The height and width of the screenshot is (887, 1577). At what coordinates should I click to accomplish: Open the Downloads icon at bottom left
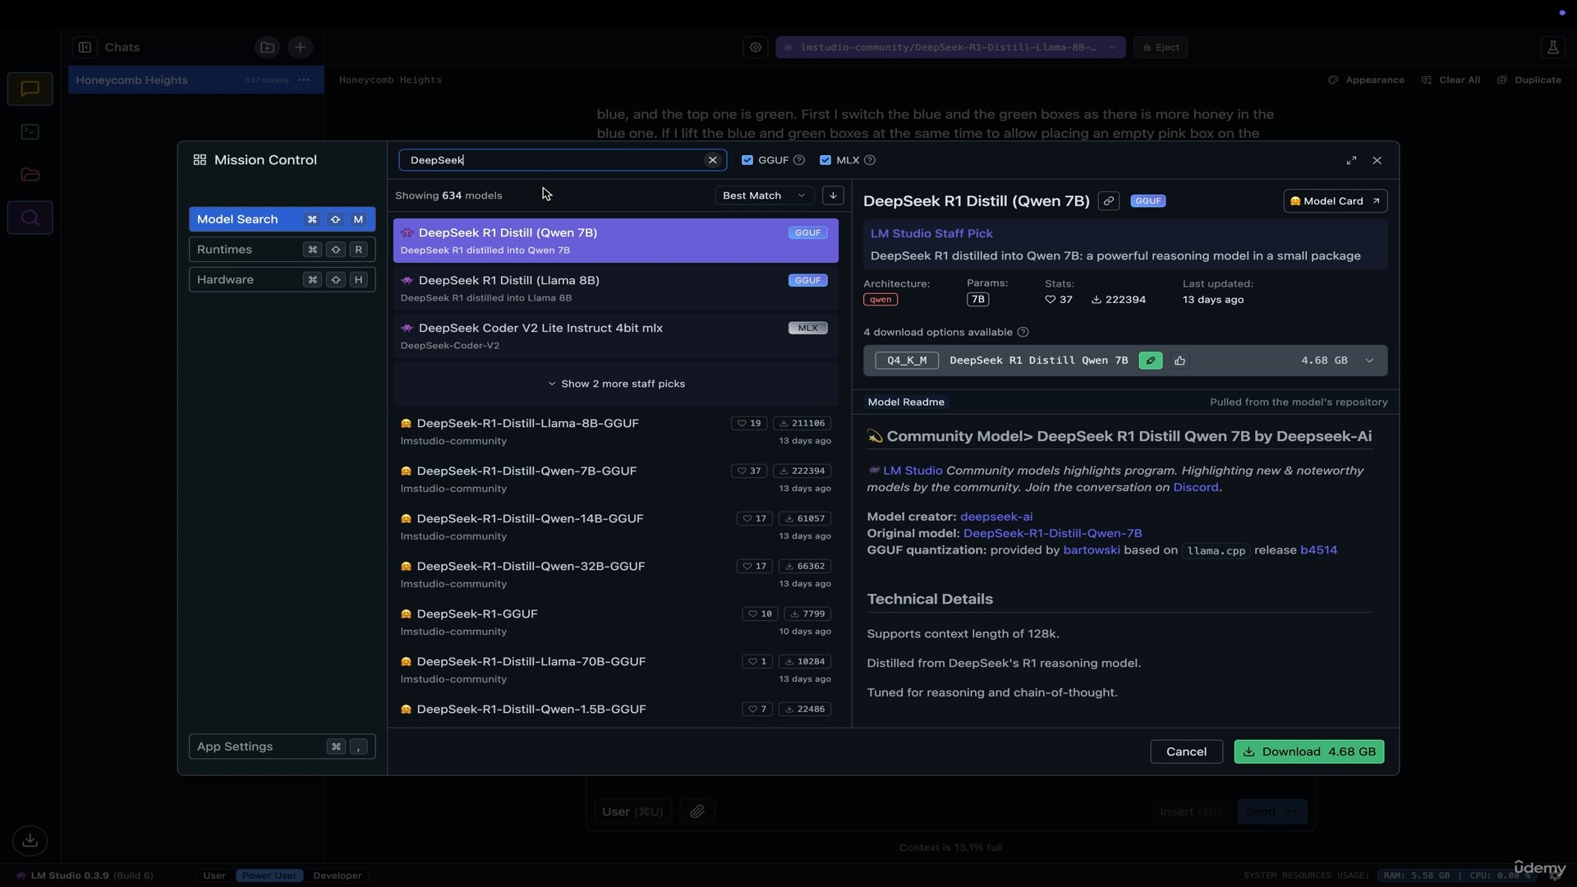click(x=30, y=840)
